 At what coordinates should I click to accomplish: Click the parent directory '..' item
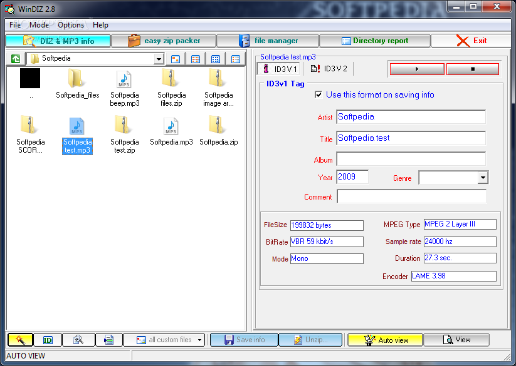(x=30, y=83)
